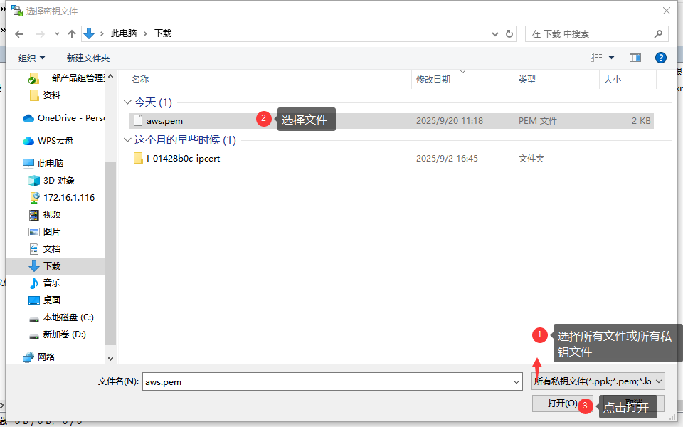Click the navigation pane vertical scrollbar

(110, 213)
